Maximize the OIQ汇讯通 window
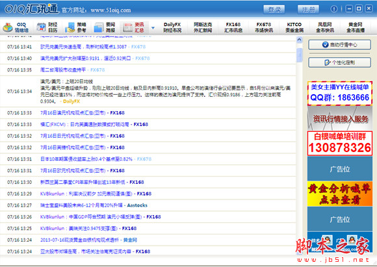The height and width of the screenshot is (267, 377). [359, 8]
